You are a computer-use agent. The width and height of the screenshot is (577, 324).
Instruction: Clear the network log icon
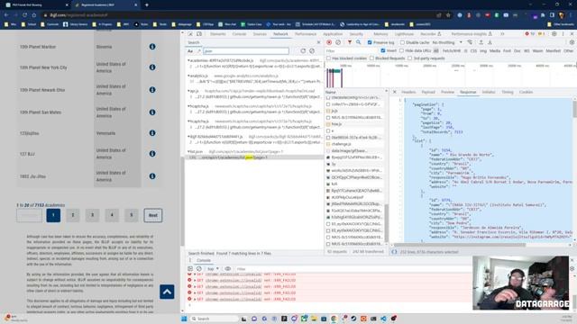pos(338,42)
